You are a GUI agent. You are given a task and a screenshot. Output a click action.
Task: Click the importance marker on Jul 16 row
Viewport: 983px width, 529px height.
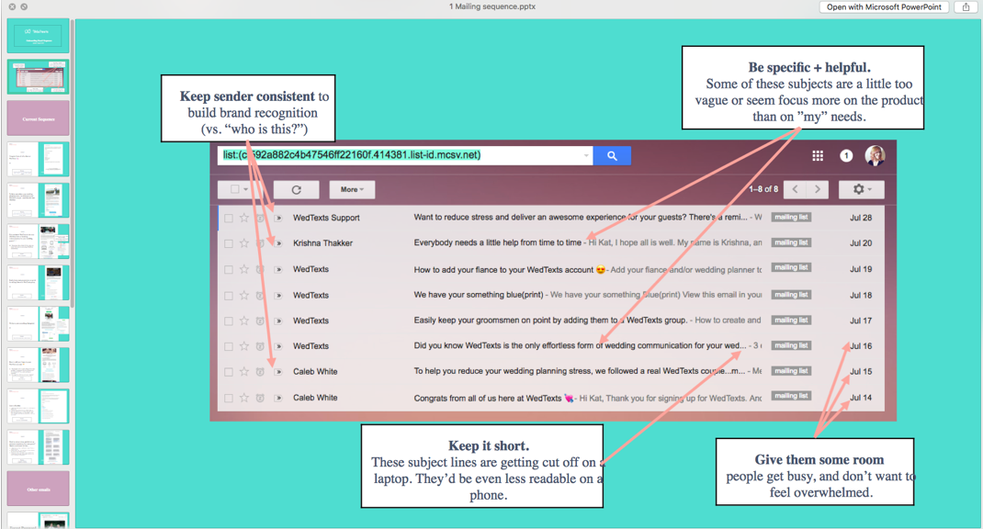coord(277,346)
